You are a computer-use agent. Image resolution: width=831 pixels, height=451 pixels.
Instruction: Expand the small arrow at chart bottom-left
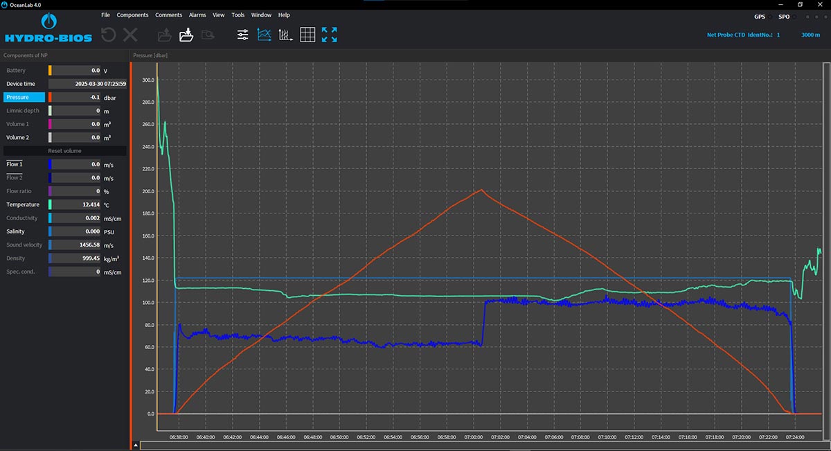tap(136, 445)
